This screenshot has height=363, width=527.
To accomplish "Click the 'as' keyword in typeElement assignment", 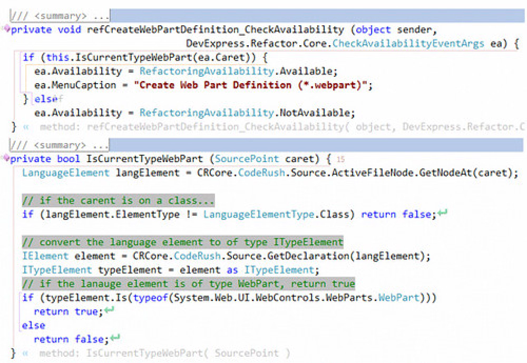I will coord(232,270).
